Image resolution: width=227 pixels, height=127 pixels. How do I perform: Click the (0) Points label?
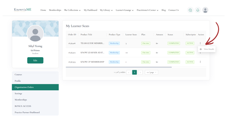(35, 50)
